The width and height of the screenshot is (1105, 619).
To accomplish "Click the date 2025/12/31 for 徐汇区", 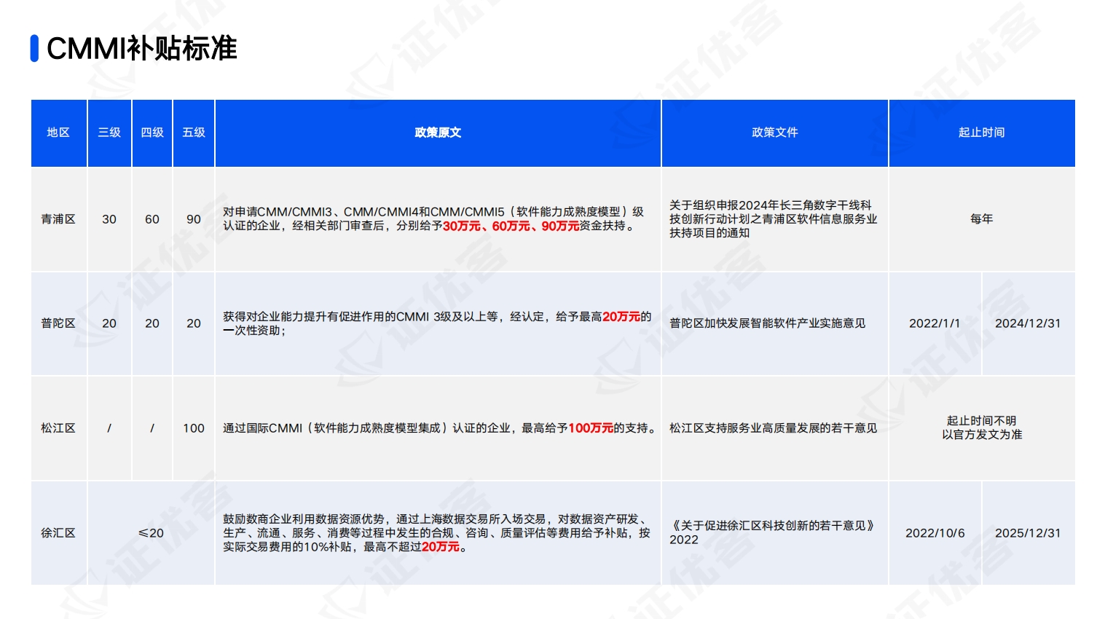I will (x=1029, y=532).
